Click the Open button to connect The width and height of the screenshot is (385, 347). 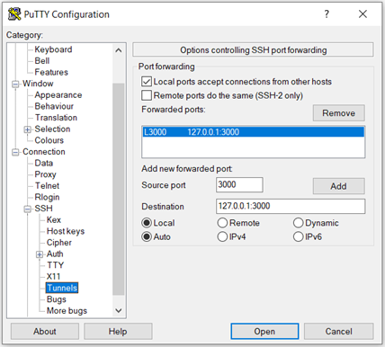(x=264, y=332)
